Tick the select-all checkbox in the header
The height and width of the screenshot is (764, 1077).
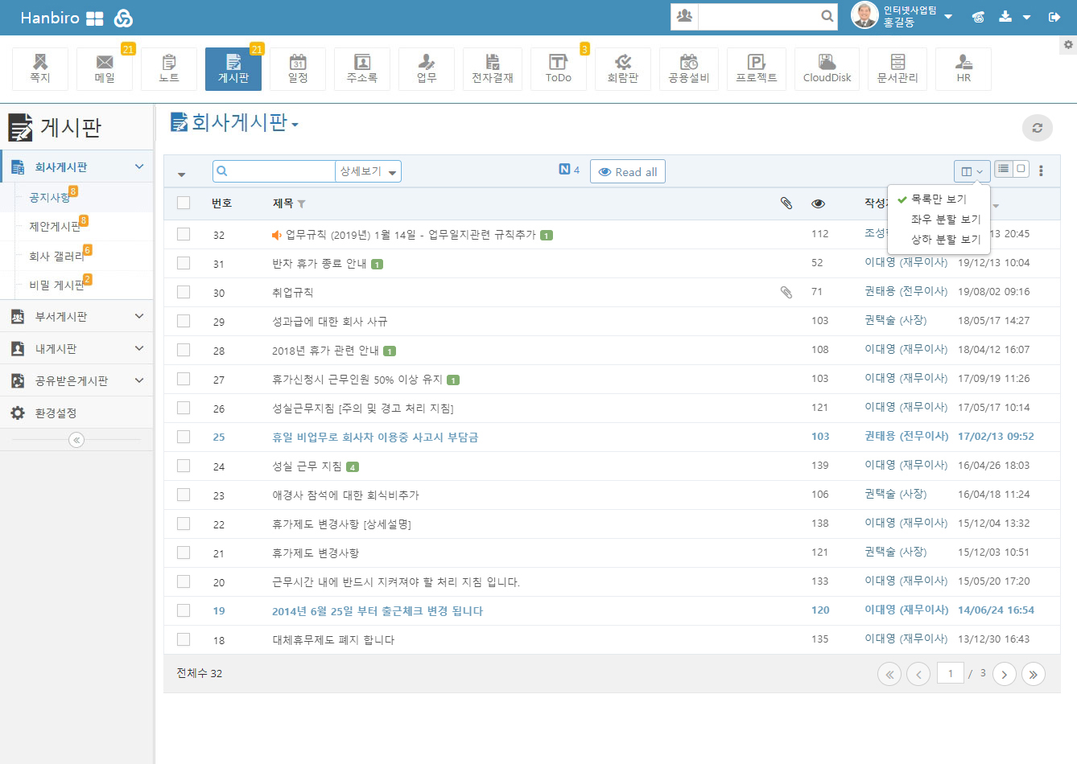point(184,203)
